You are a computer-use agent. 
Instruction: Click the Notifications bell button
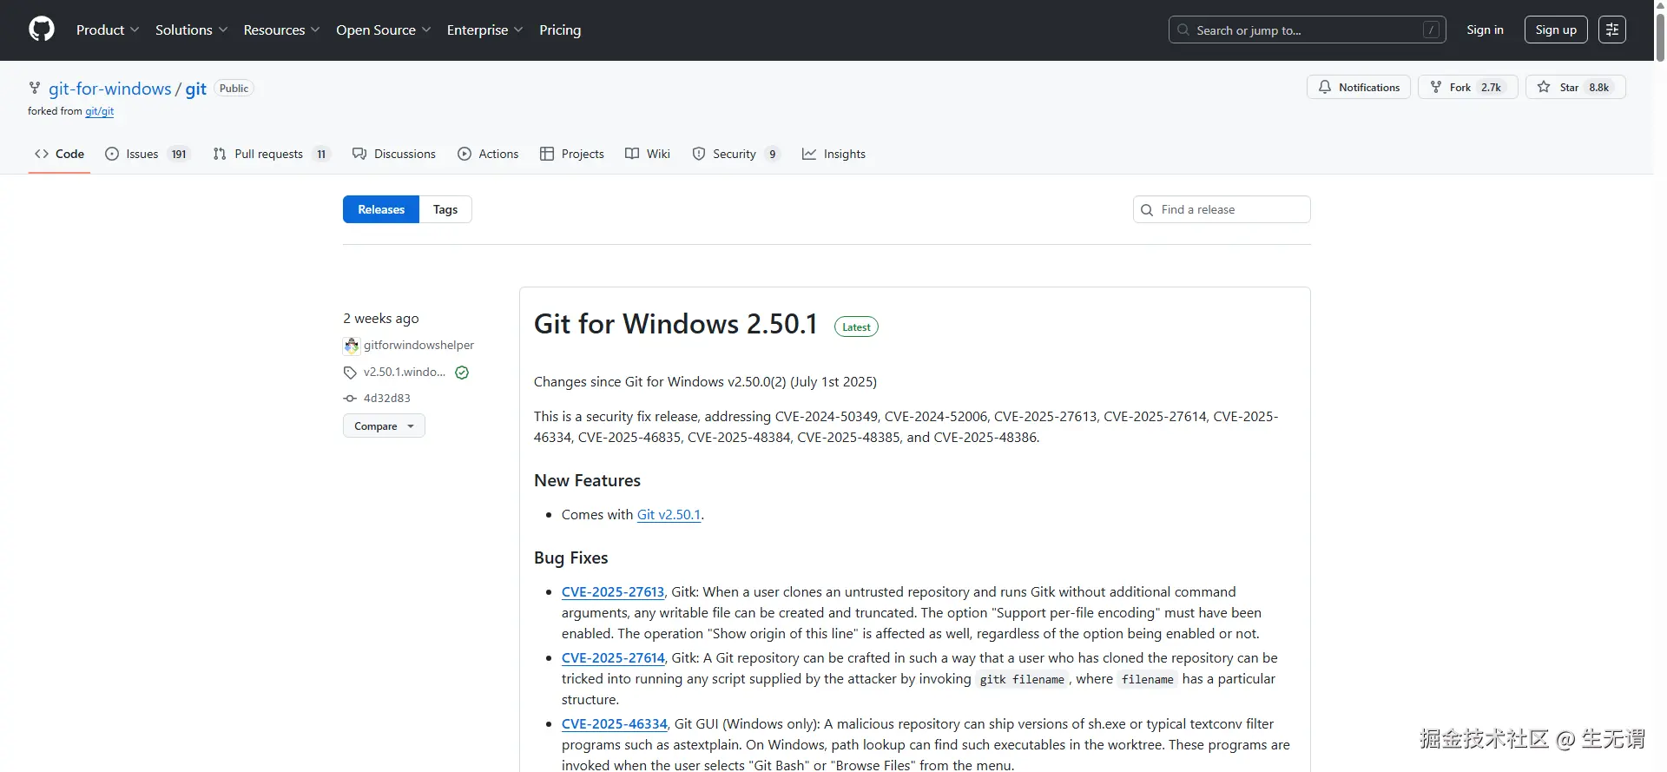coord(1359,87)
